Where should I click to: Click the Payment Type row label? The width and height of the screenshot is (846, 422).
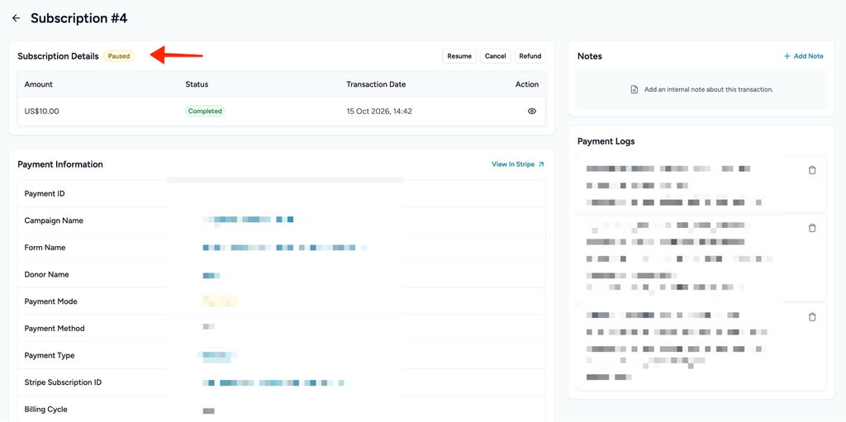(50, 356)
